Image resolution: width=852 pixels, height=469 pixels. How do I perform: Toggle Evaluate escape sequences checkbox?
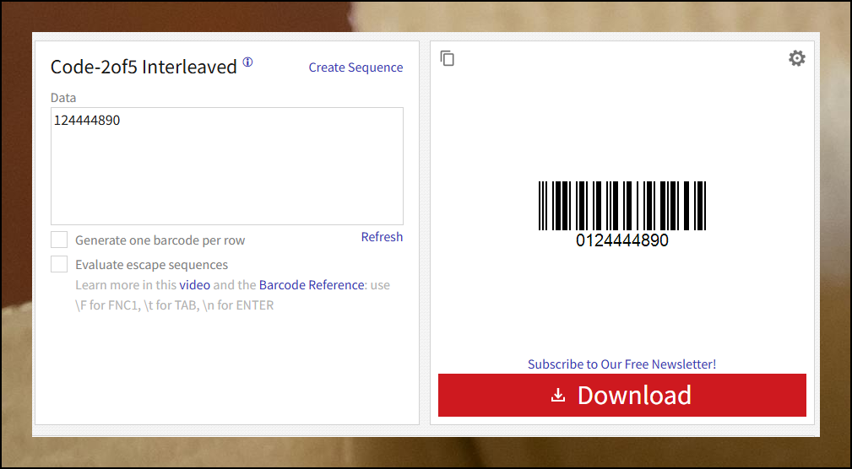tap(59, 264)
